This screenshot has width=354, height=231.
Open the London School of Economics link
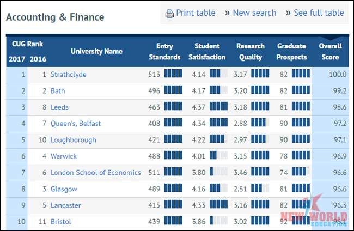coord(96,173)
